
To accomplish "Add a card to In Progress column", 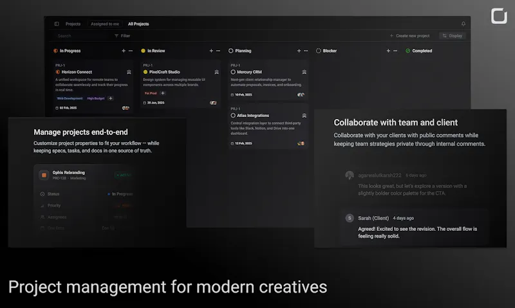I will pos(124,51).
